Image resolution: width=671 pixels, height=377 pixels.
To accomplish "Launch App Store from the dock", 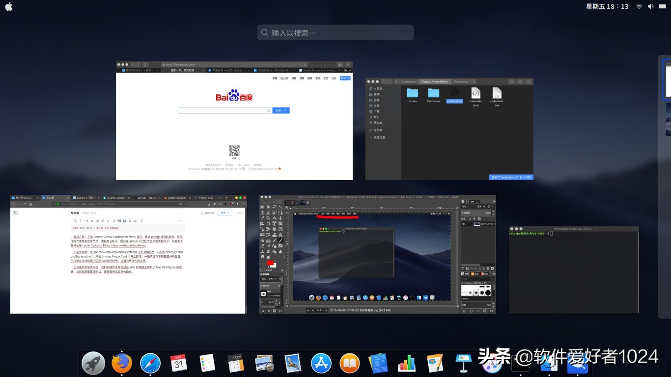I will 321,363.
